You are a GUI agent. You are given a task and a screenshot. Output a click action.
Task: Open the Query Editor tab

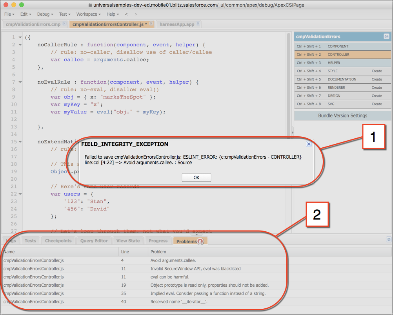click(94, 241)
